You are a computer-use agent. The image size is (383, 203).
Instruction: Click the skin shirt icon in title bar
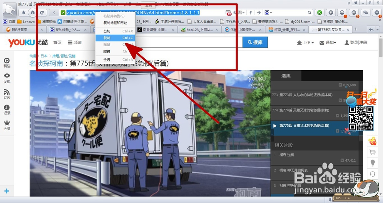pyautogui.click(x=356, y=3)
